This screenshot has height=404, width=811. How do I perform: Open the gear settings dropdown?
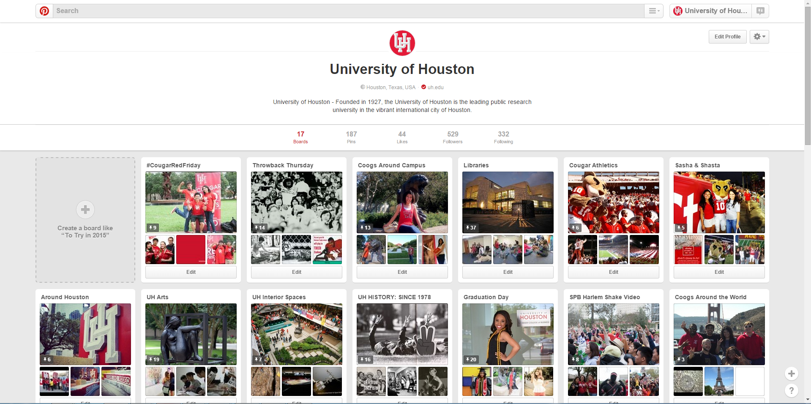click(759, 37)
